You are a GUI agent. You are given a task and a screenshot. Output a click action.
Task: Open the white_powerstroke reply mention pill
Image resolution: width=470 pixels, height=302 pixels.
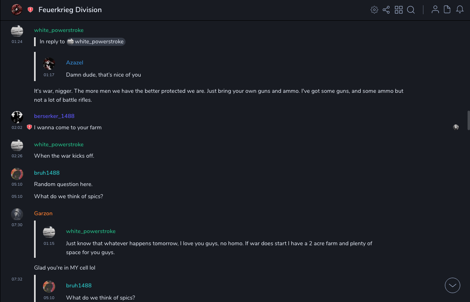(x=96, y=41)
